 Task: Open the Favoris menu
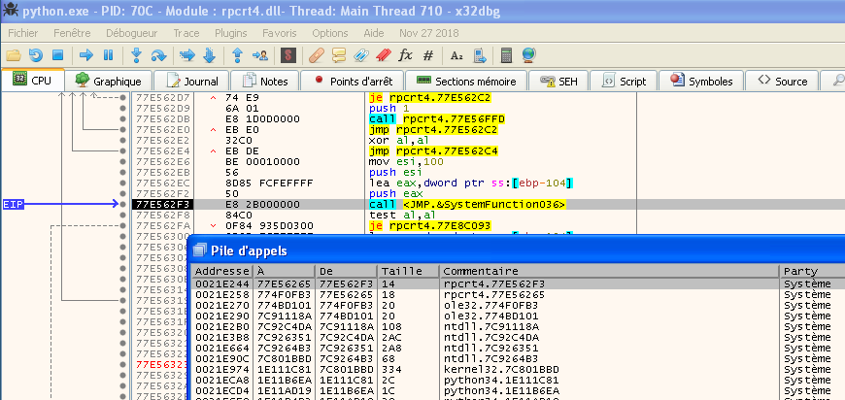(x=280, y=33)
